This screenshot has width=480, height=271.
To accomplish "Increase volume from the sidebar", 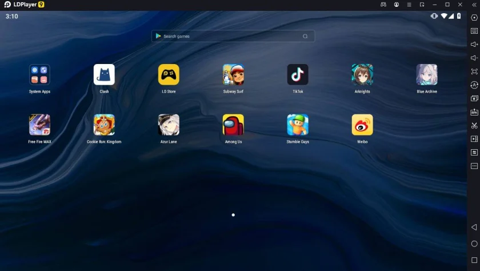I will [474, 45].
